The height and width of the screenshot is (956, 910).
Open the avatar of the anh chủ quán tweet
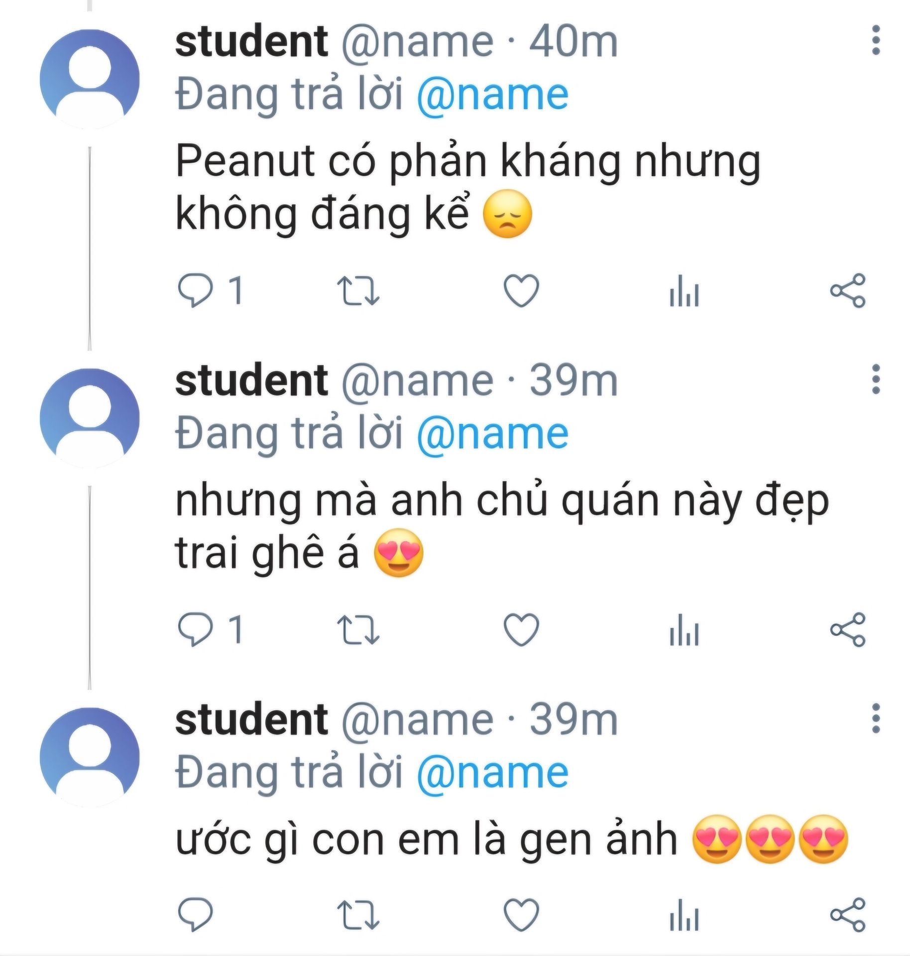pyautogui.click(x=90, y=418)
